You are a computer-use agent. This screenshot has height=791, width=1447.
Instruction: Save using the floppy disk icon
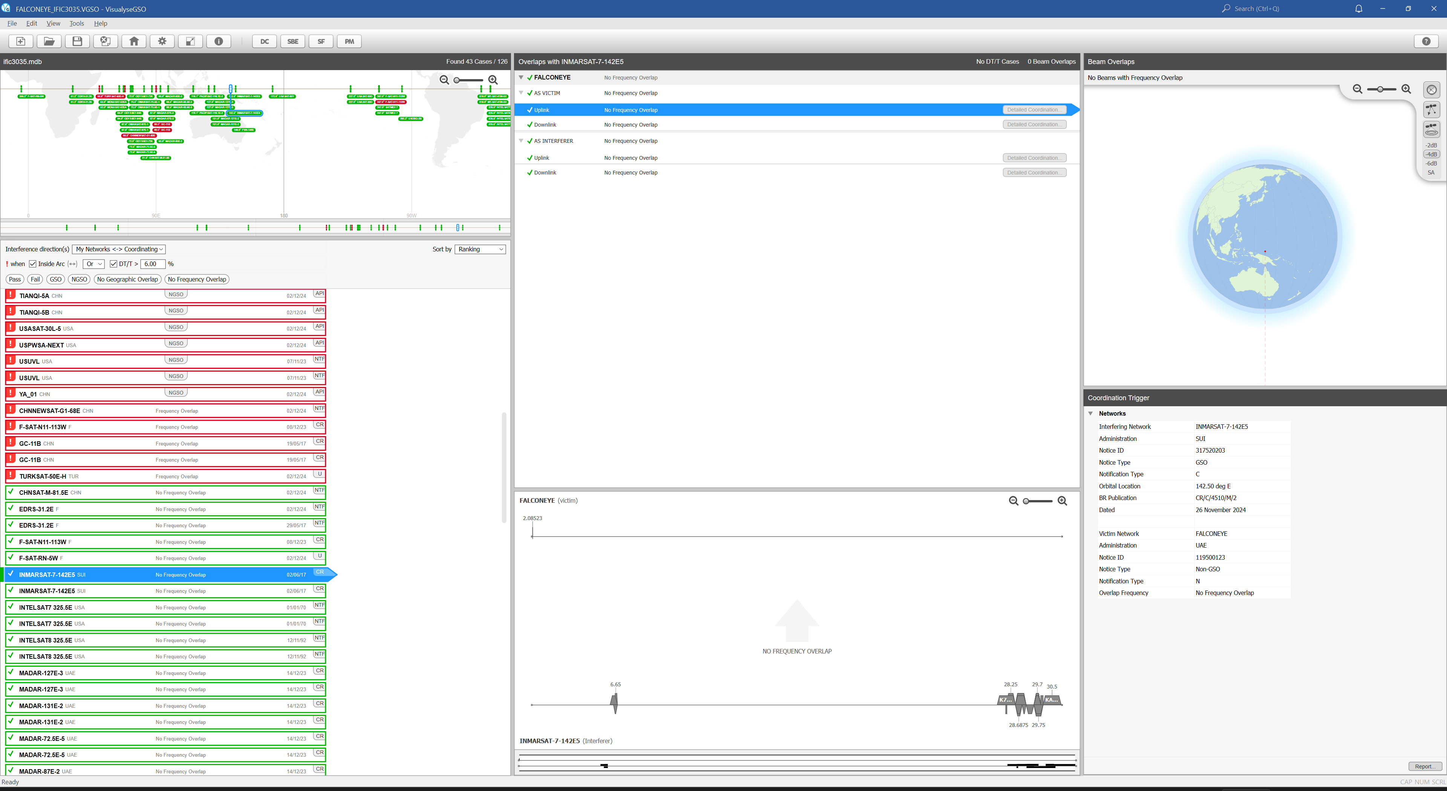(x=78, y=41)
